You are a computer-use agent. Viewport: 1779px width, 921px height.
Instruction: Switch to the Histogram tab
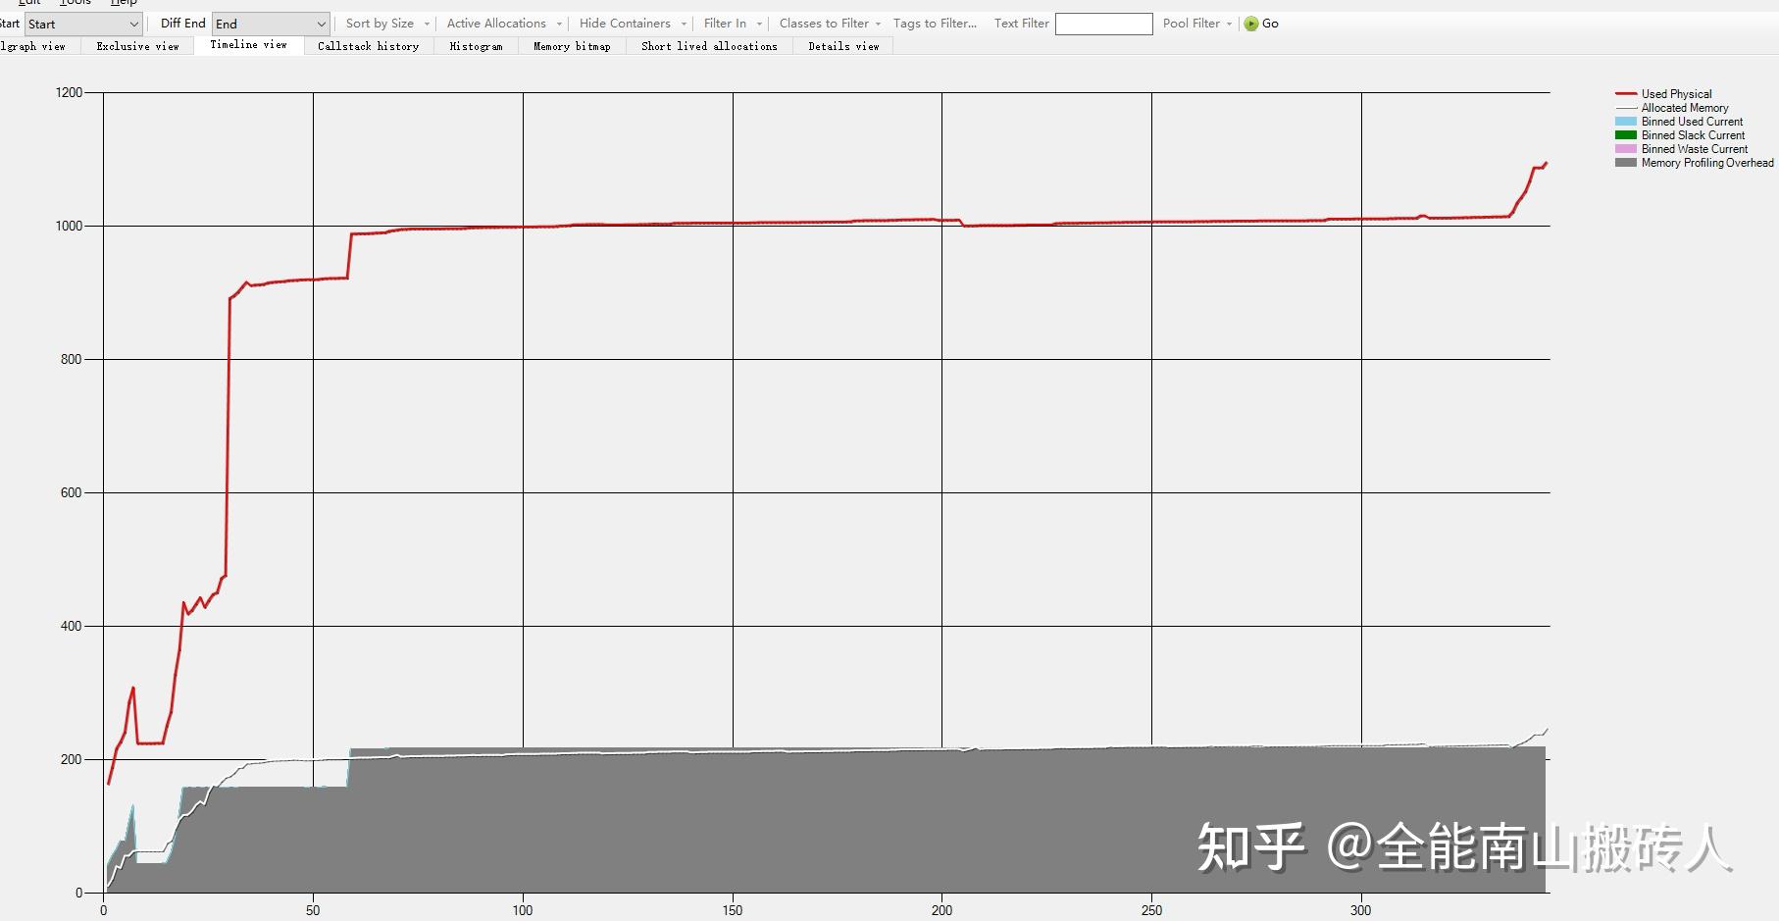pyautogui.click(x=476, y=45)
